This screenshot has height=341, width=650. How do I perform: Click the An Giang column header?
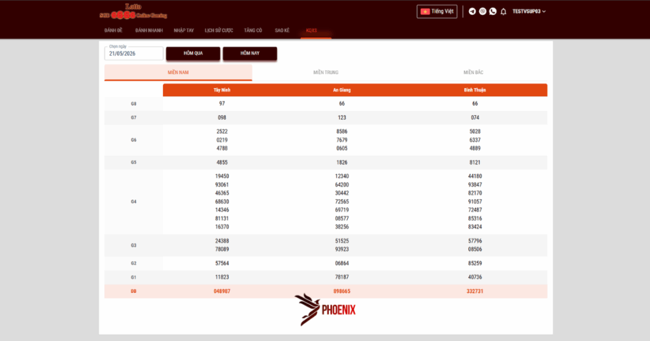[x=342, y=90]
